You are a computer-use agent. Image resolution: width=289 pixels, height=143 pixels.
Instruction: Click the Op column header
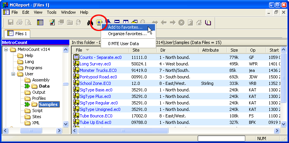click(x=256, y=50)
